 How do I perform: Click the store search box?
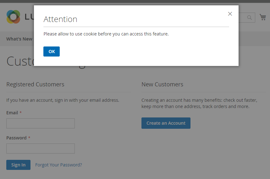point(242,18)
